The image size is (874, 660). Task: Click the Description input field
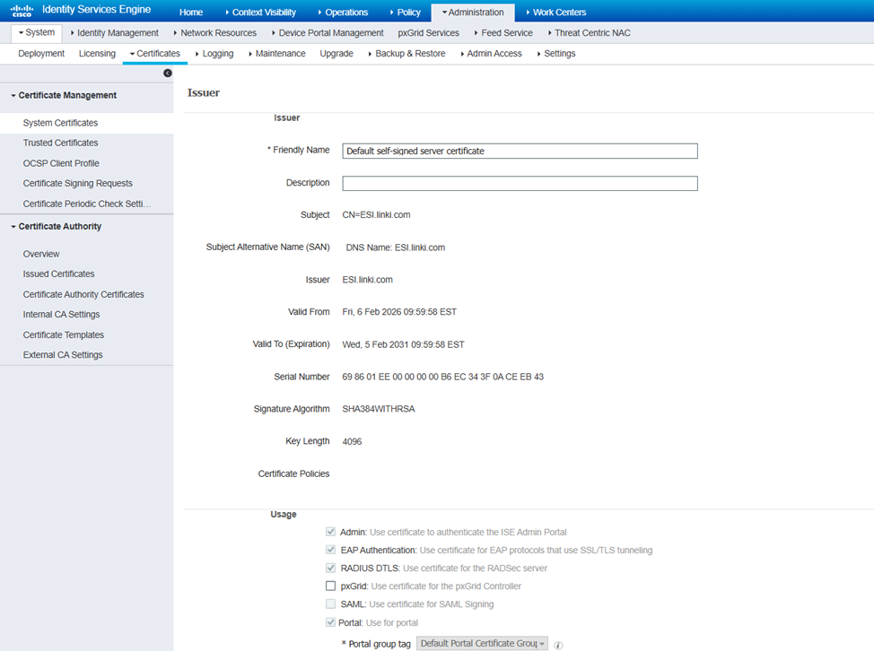520,183
